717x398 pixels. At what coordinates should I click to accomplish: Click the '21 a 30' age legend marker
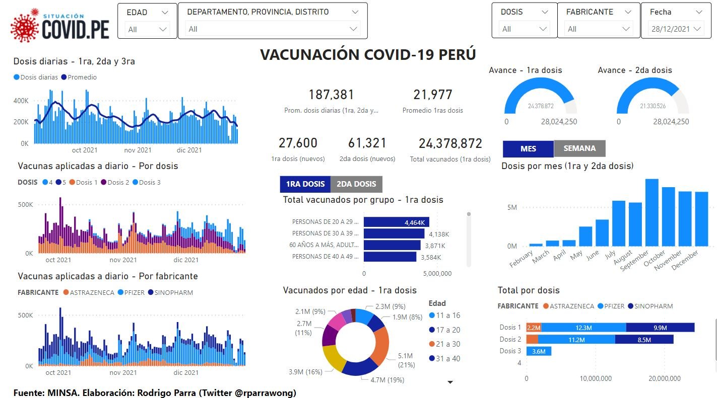point(432,344)
